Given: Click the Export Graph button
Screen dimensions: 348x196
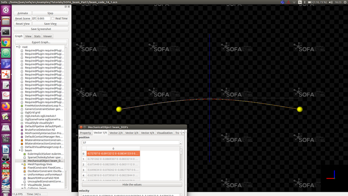Looking at the screenshot, I should pos(41,42).
